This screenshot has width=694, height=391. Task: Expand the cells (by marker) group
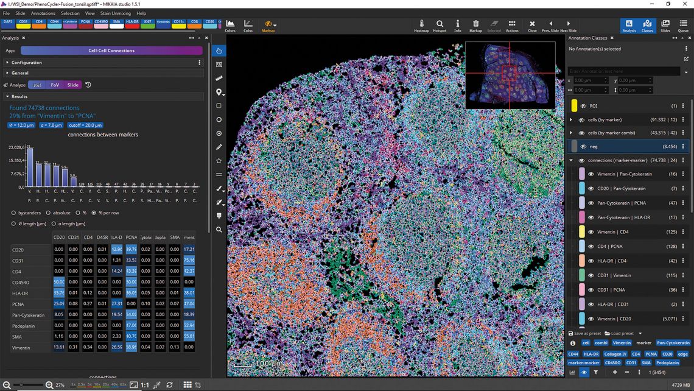click(571, 119)
